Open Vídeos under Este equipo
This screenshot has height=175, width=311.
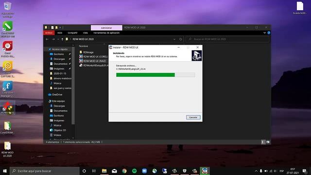[57, 135]
